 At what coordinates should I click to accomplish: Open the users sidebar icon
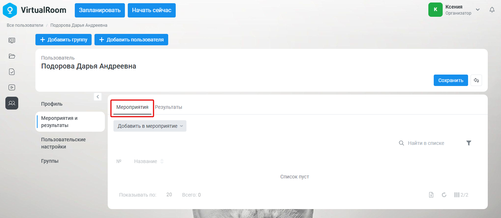(x=12, y=103)
